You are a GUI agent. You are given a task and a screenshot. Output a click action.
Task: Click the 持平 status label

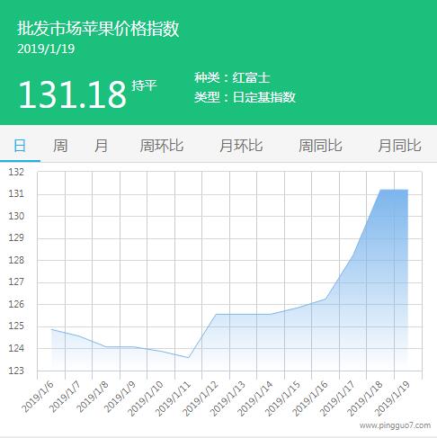(144, 85)
